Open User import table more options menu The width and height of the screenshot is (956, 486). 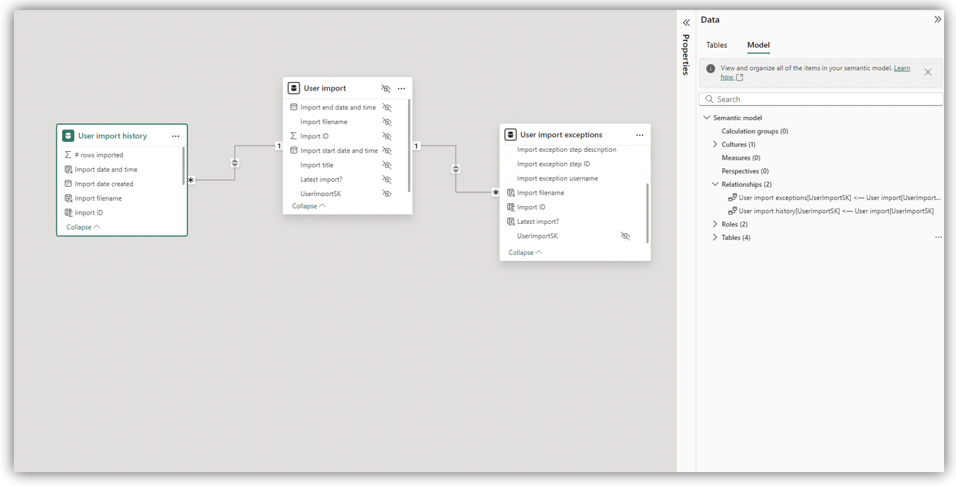[x=401, y=88]
